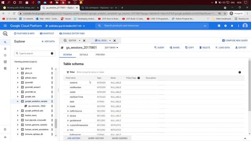Reload the browser page
Screen dimensions: 251x141
click(14, 13)
